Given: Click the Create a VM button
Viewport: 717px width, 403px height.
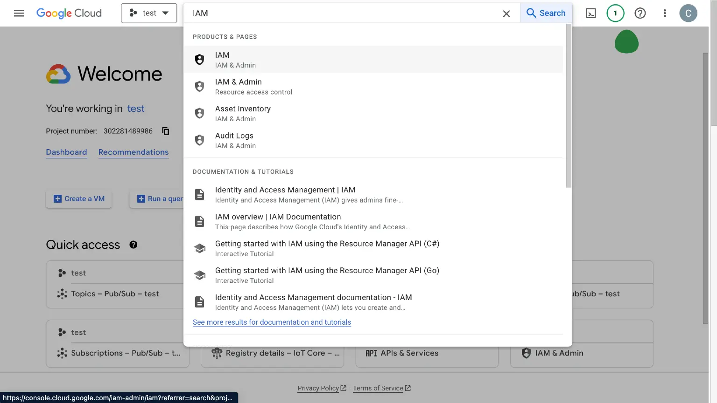Looking at the screenshot, I should [x=78, y=198].
